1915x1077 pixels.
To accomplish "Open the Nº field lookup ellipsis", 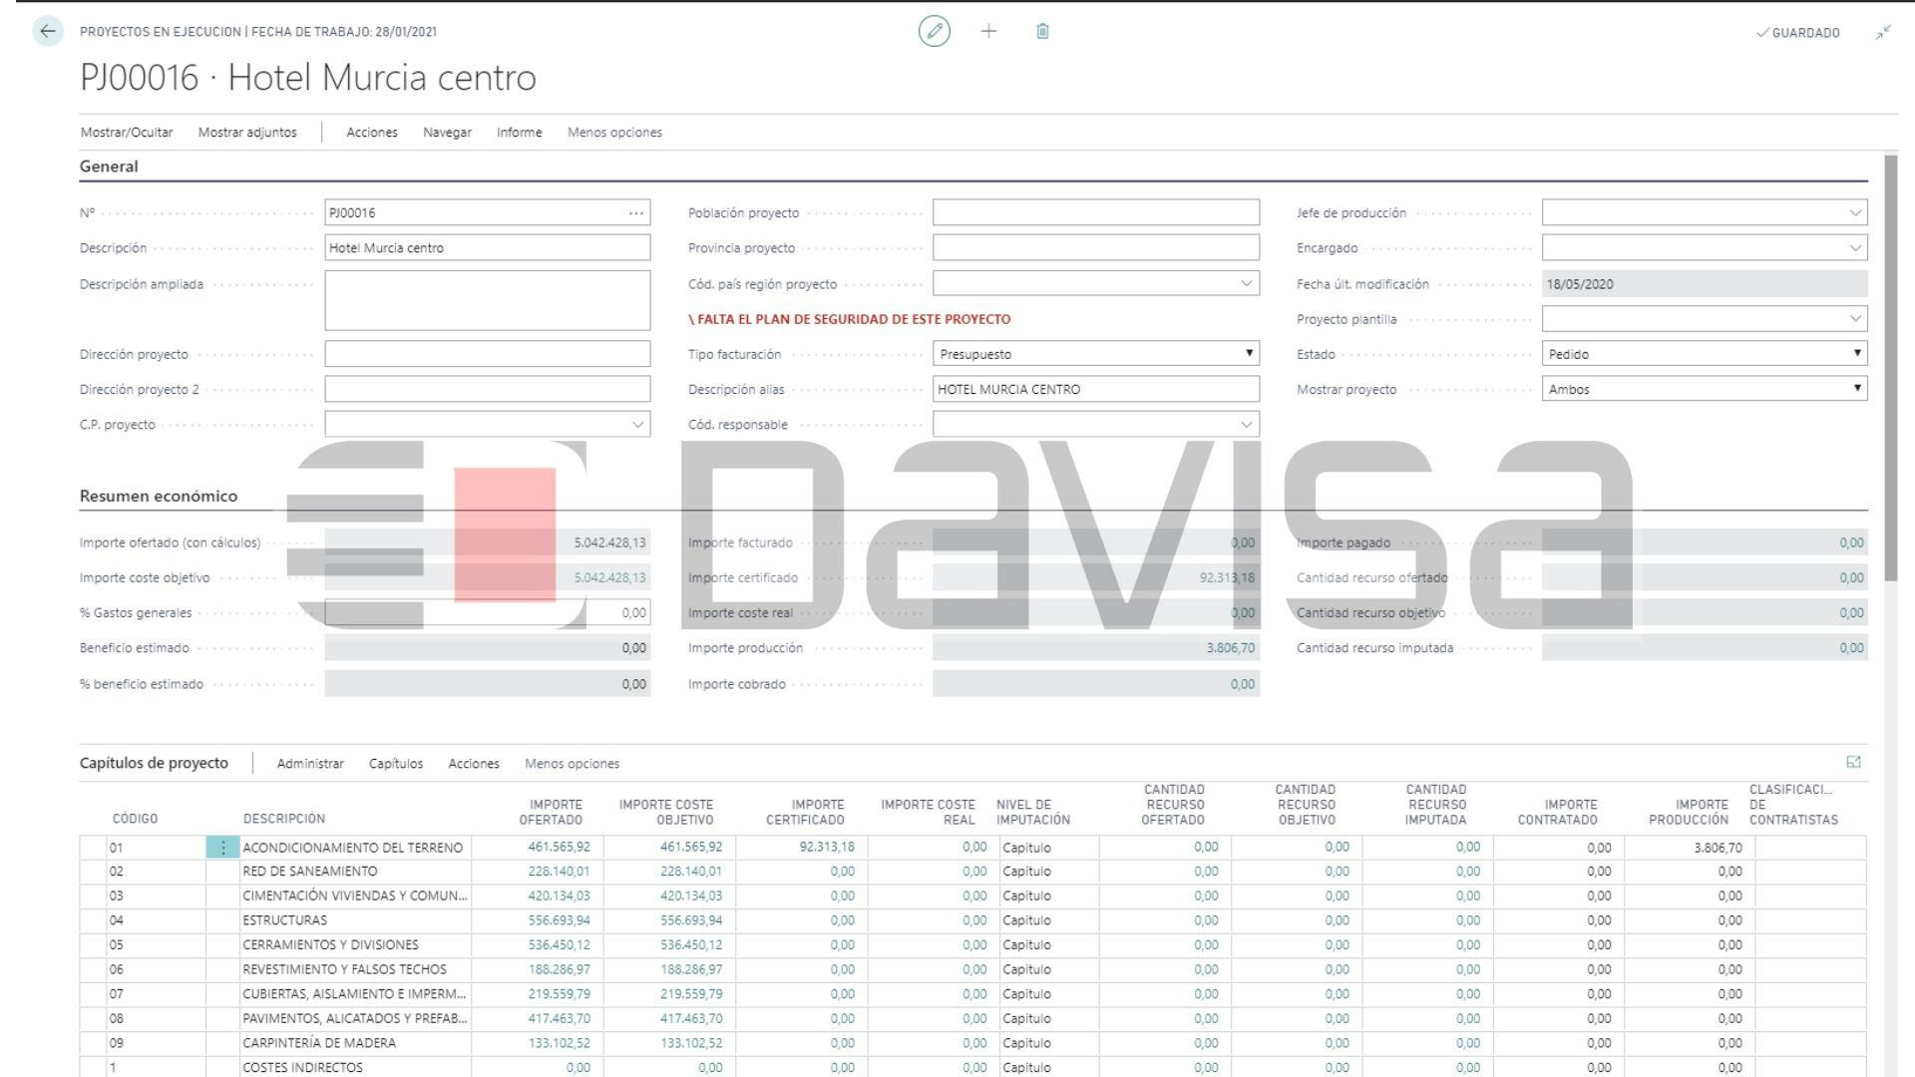I will 636,212.
